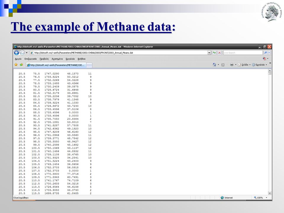
Task: Click the value 1739.9224
Action: [x=52, y=103]
